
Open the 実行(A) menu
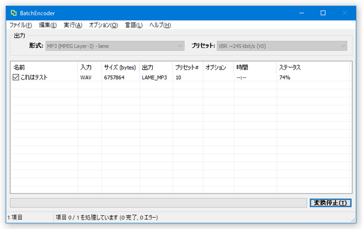pos(73,25)
